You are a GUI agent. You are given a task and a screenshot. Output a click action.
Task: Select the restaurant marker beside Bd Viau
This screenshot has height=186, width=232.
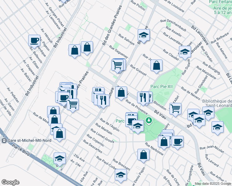pos(143,98)
